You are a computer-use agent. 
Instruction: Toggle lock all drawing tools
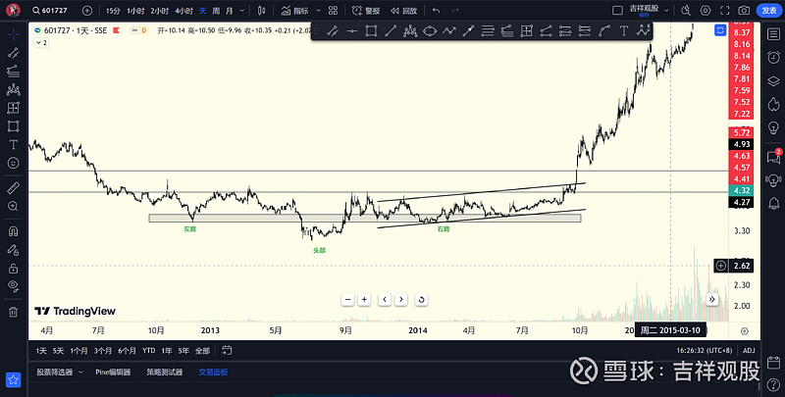(x=14, y=268)
